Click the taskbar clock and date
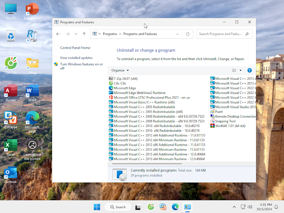This screenshot has width=284, height=213. pyautogui.click(x=264, y=207)
